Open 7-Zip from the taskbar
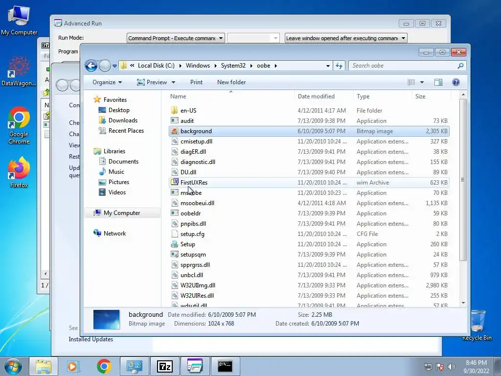The image size is (501, 376). [x=164, y=366]
